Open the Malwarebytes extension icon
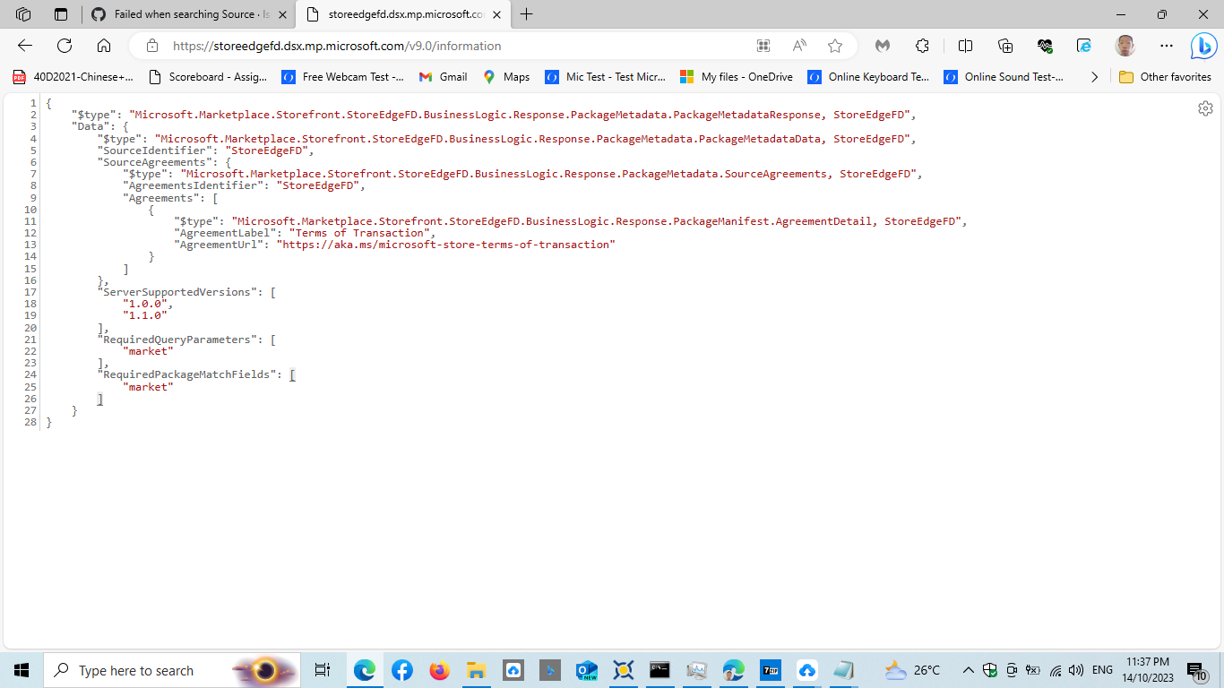 pyautogui.click(x=884, y=46)
